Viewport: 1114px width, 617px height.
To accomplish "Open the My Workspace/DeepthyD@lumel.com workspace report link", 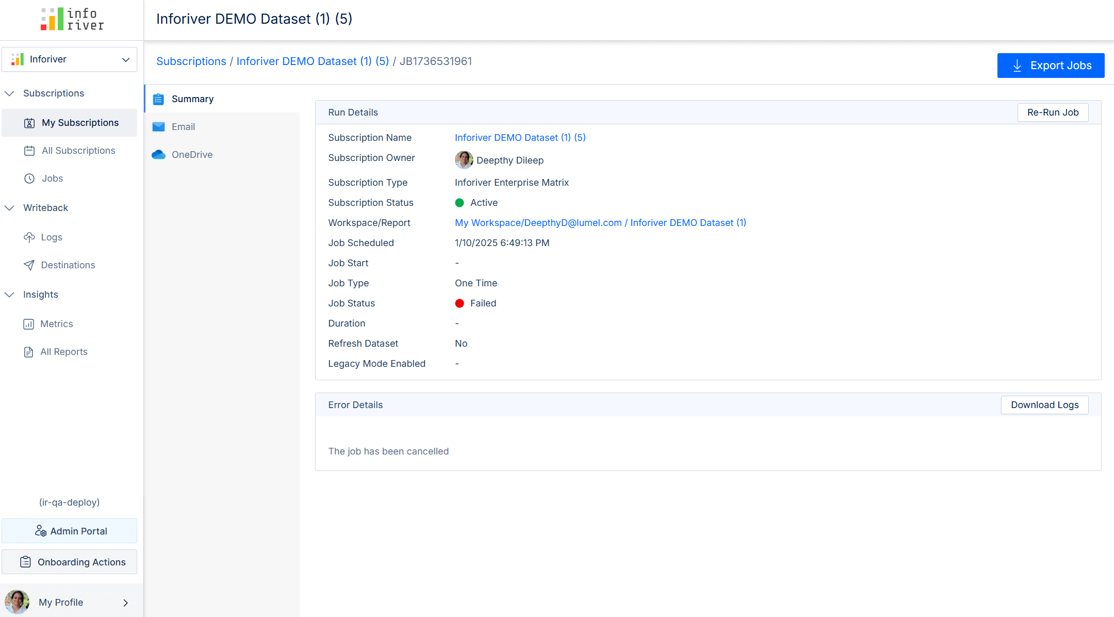I will click(600, 223).
